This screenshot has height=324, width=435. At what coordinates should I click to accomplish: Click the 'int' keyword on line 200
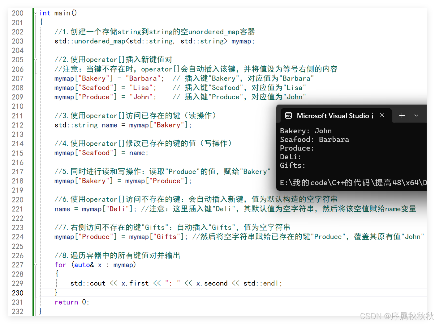click(x=45, y=13)
